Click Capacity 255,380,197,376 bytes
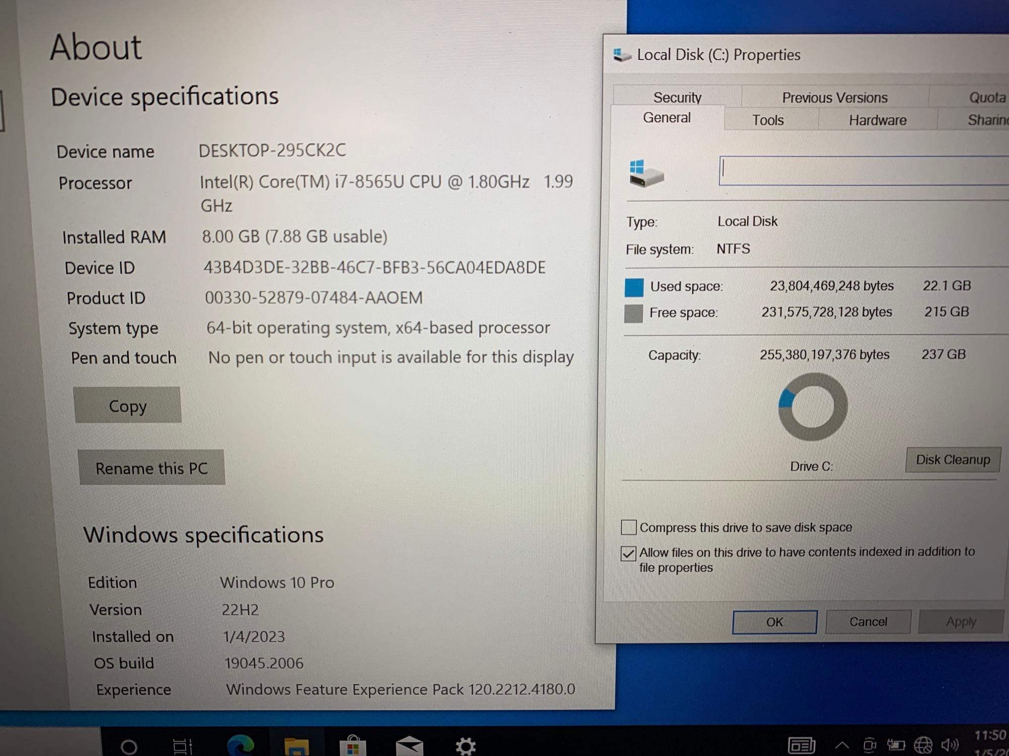This screenshot has height=756, width=1009. [824, 355]
